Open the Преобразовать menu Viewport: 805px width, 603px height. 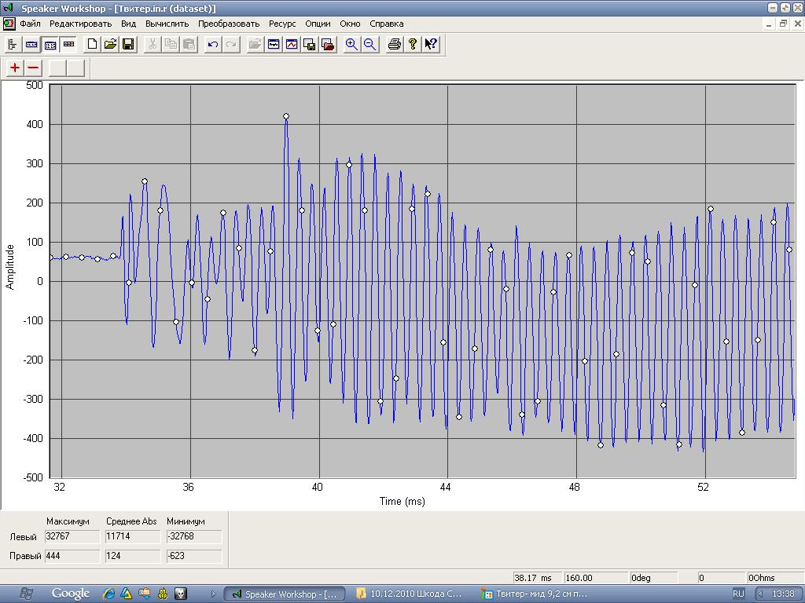(x=229, y=24)
